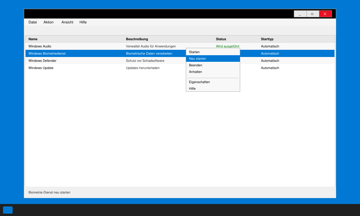Image resolution: width=360 pixels, height=216 pixels.
Task: Sort by the Status column header
Action: 221,39
